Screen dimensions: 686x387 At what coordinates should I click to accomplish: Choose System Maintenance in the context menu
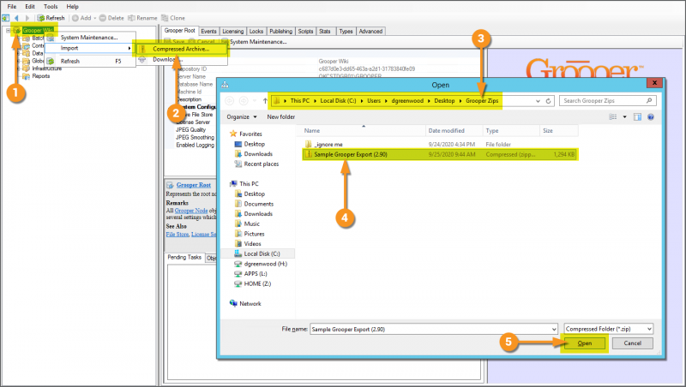click(89, 38)
